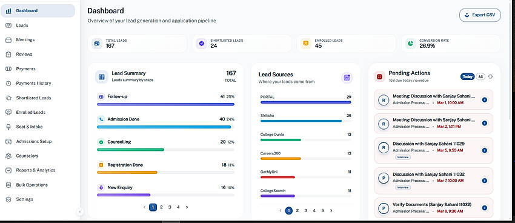Click the Pending Actions red icon
515x223 pixels.
coord(380,76)
